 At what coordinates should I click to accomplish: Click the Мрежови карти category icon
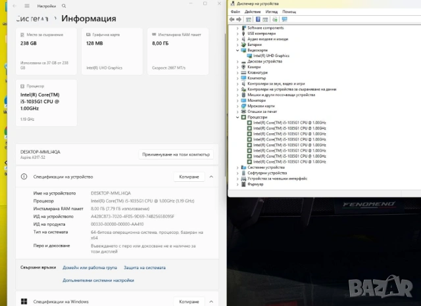(243, 106)
